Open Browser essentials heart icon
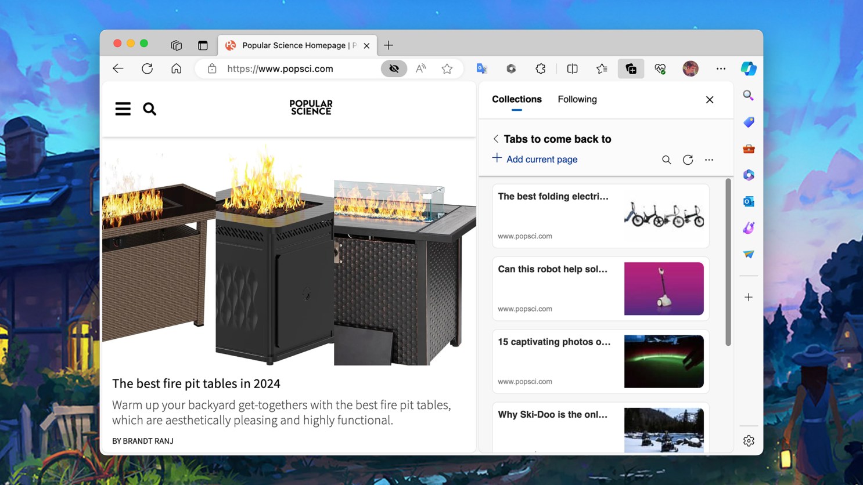 [x=660, y=68]
